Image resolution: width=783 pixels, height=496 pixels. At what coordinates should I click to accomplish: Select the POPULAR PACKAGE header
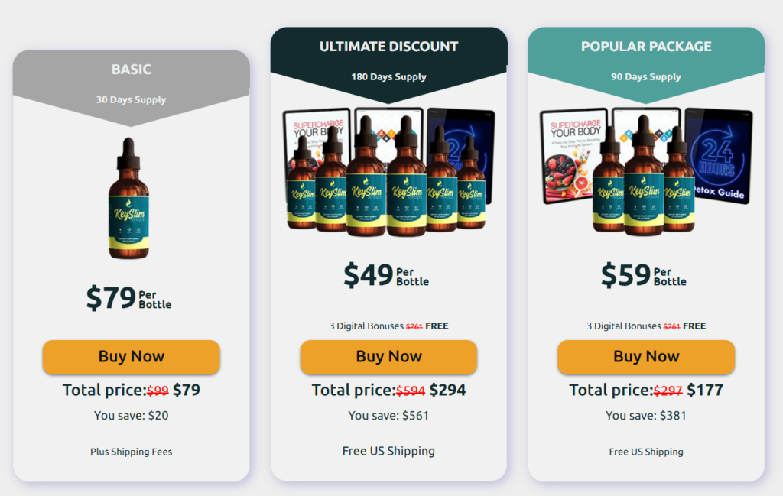[x=646, y=47]
